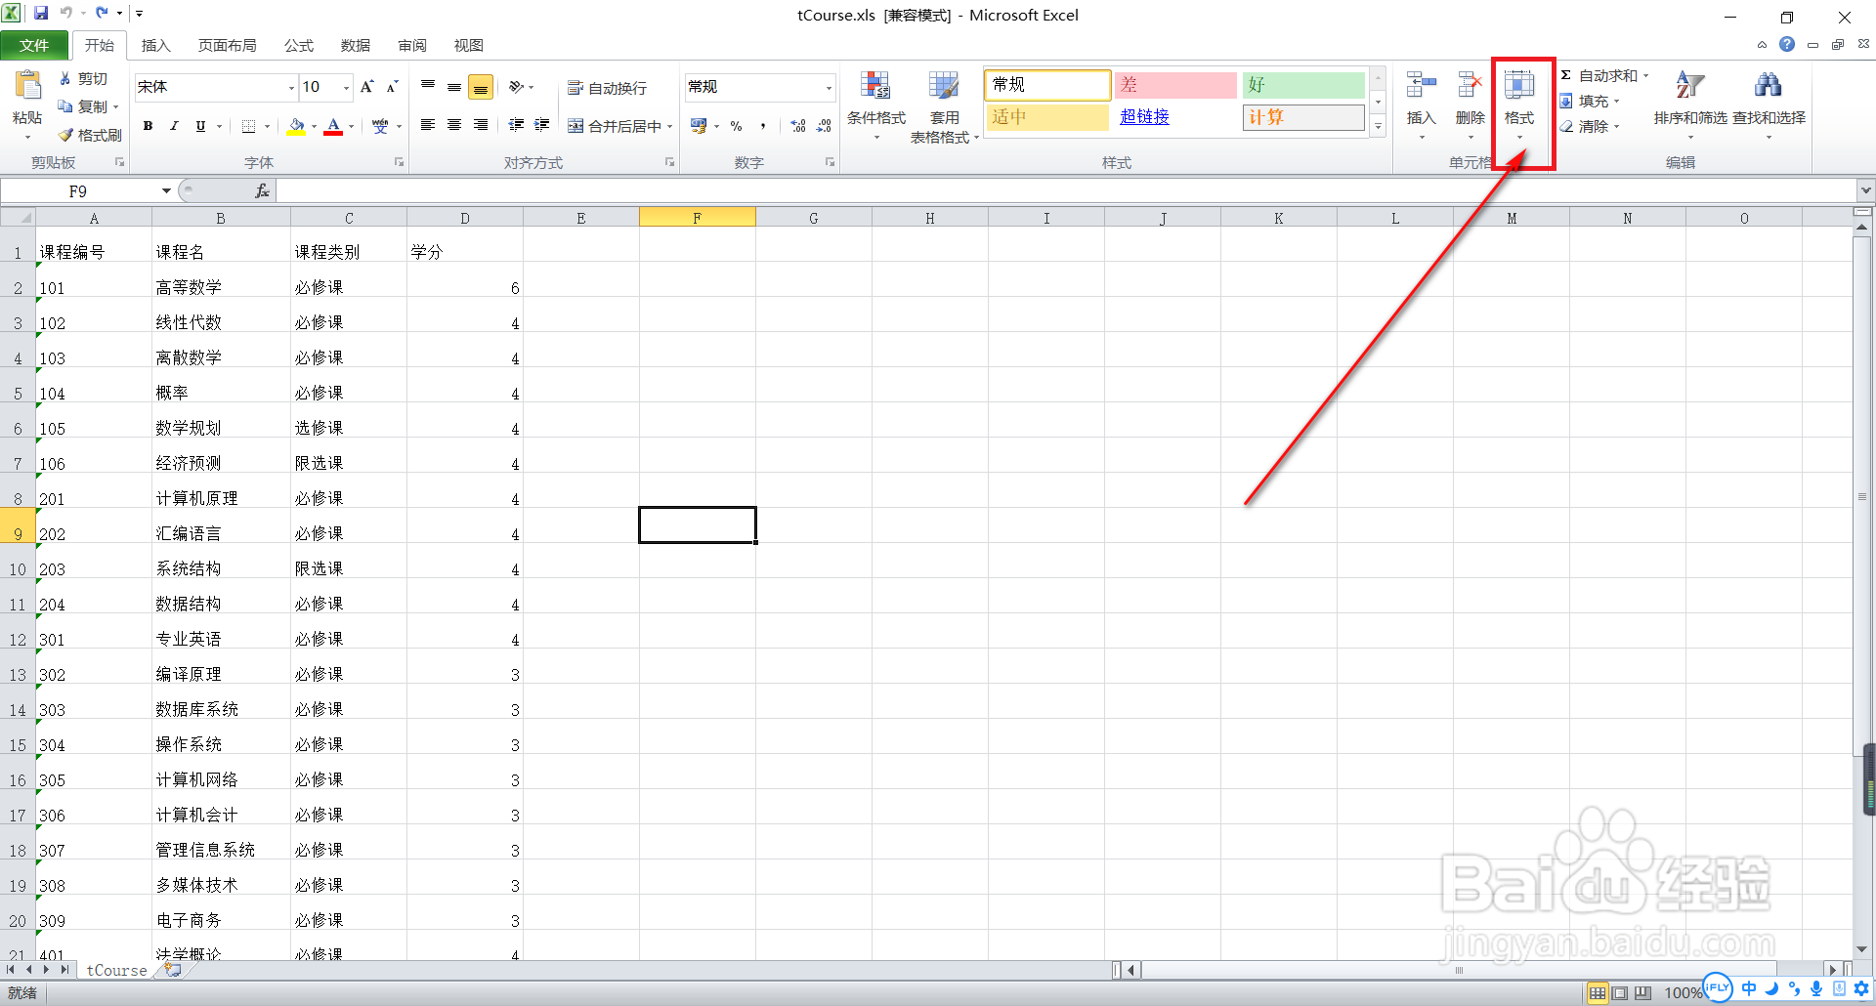
Task: Expand the formula bar
Action: (1866, 190)
